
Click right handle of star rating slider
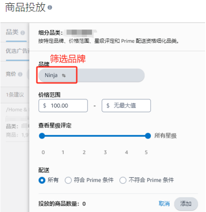148,136
